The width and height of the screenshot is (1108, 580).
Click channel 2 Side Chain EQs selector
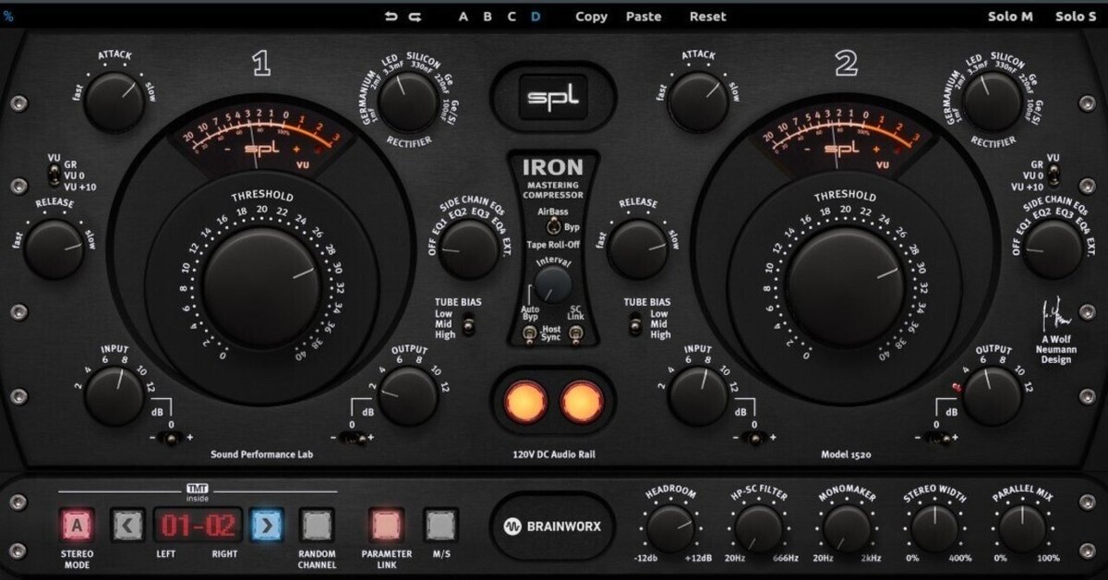[1052, 249]
